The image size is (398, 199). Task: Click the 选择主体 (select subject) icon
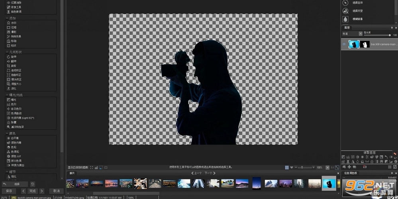[x=345, y=3]
